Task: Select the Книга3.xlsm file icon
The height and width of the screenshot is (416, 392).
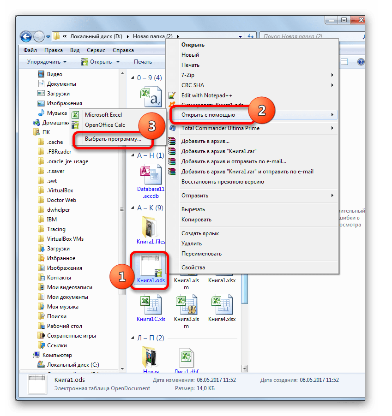Action: 186,304
